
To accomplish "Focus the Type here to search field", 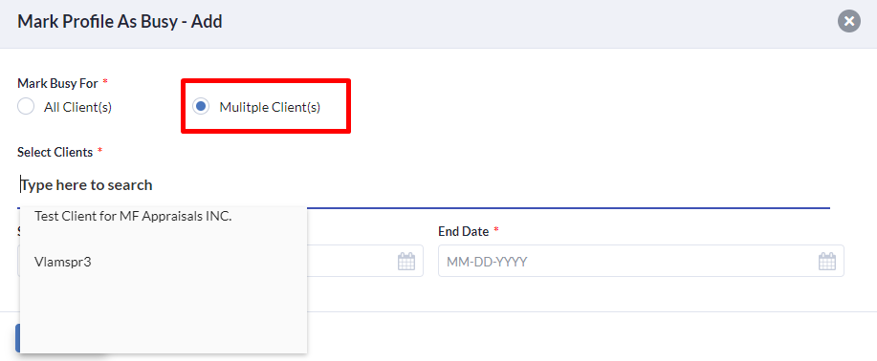I will [424, 185].
